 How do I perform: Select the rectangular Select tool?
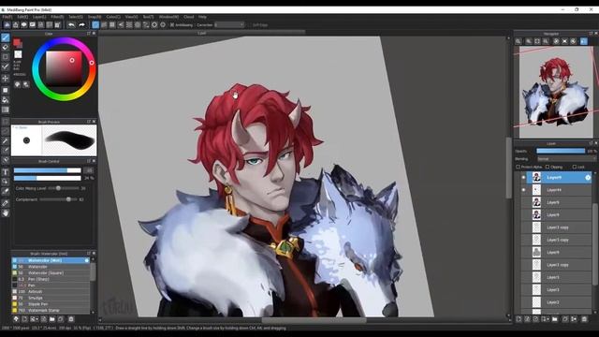6,121
